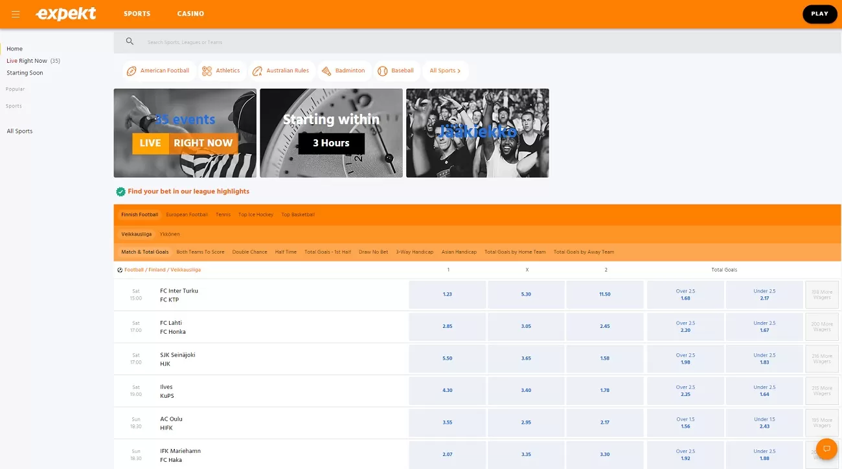Open the FC Lahti vs FC Honka match

click(173, 327)
